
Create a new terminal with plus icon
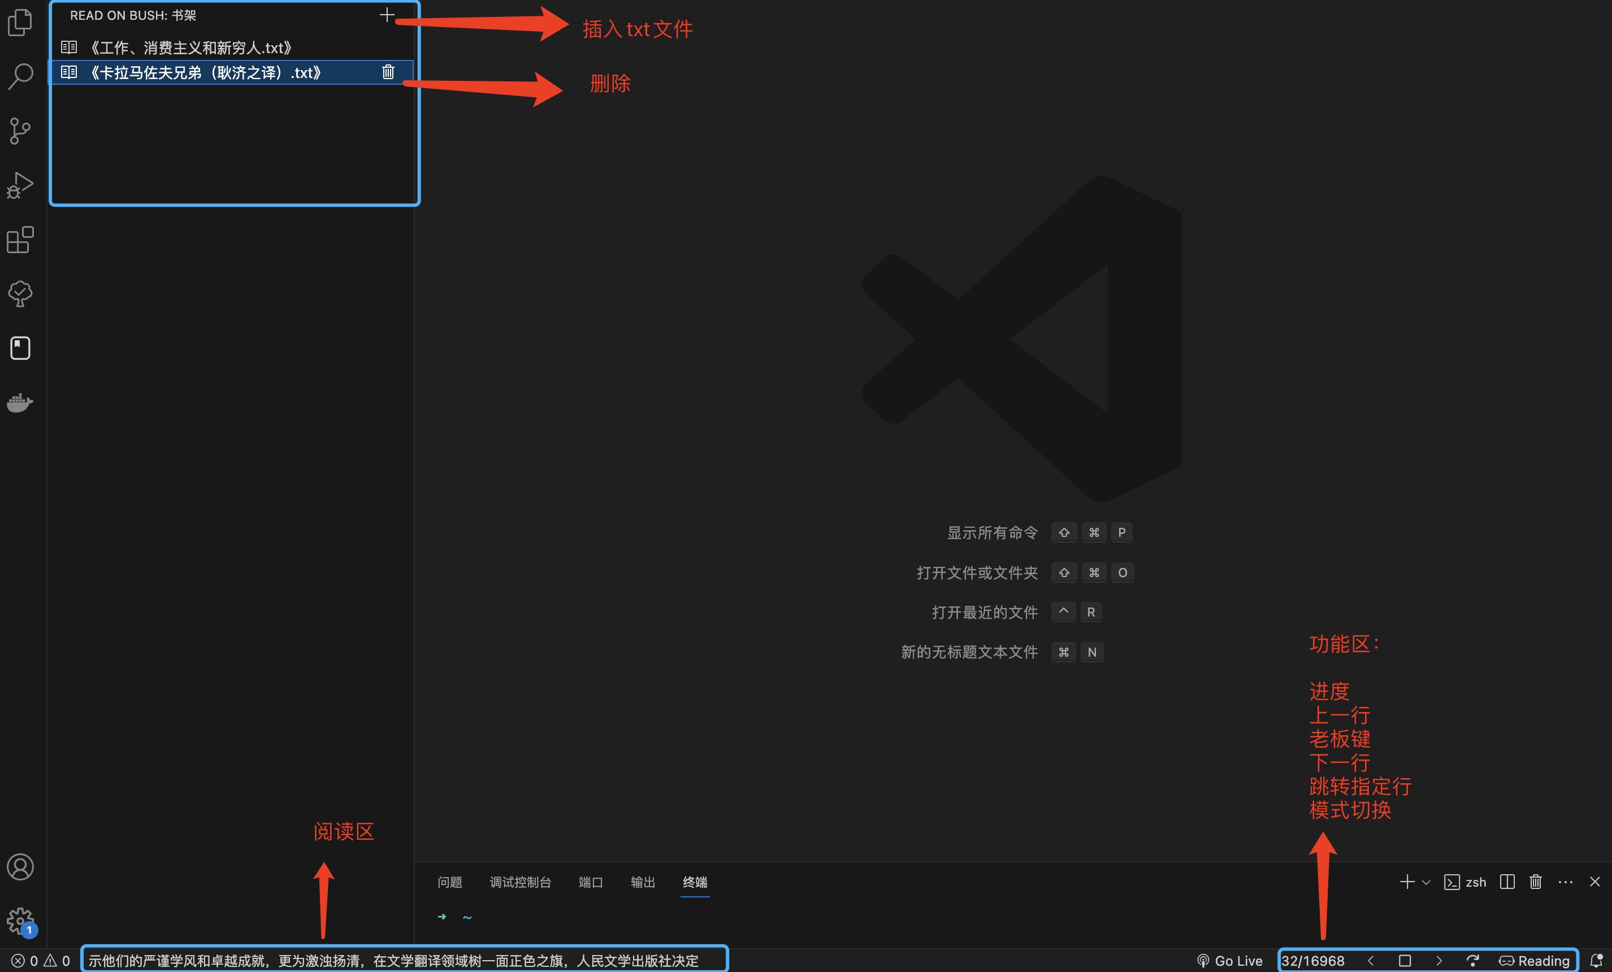point(1407,882)
